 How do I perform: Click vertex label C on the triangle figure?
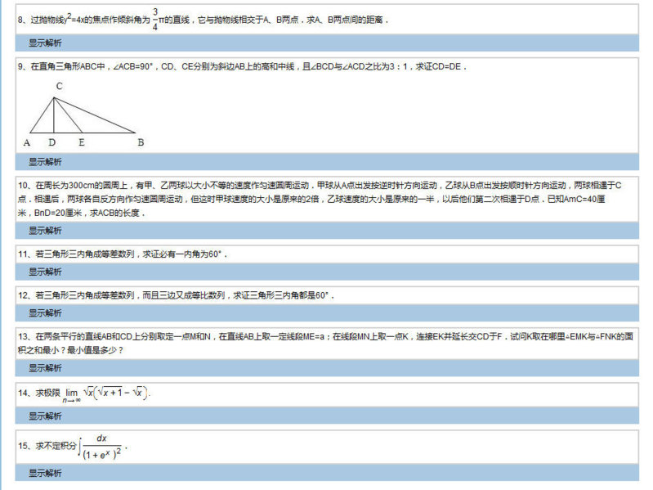(59, 86)
